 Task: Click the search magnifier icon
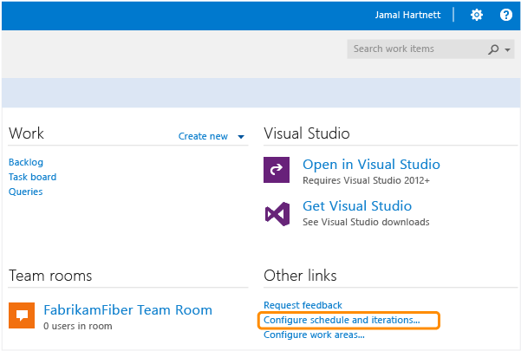tap(494, 49)
